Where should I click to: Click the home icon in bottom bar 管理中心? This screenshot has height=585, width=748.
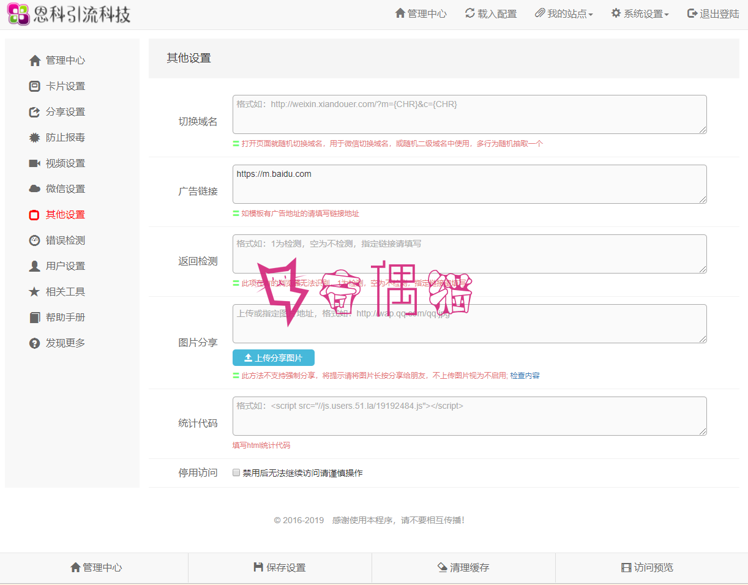pos(75,568)
